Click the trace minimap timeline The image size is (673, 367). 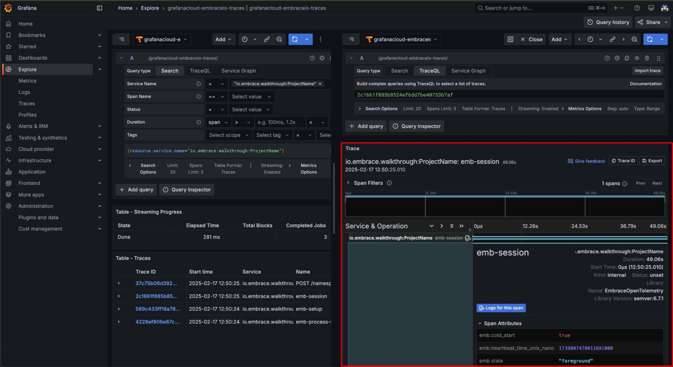tap(505, 206)
